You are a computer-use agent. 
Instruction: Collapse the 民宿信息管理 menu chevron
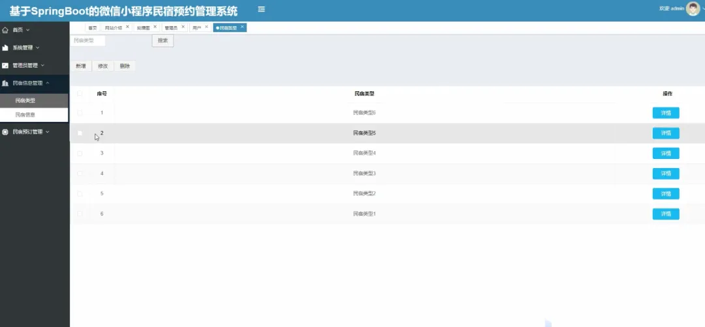[x=48, y=83]
